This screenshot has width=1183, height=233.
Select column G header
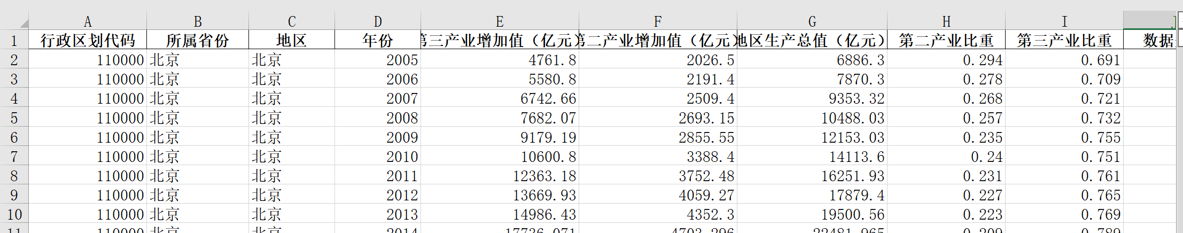812,21
